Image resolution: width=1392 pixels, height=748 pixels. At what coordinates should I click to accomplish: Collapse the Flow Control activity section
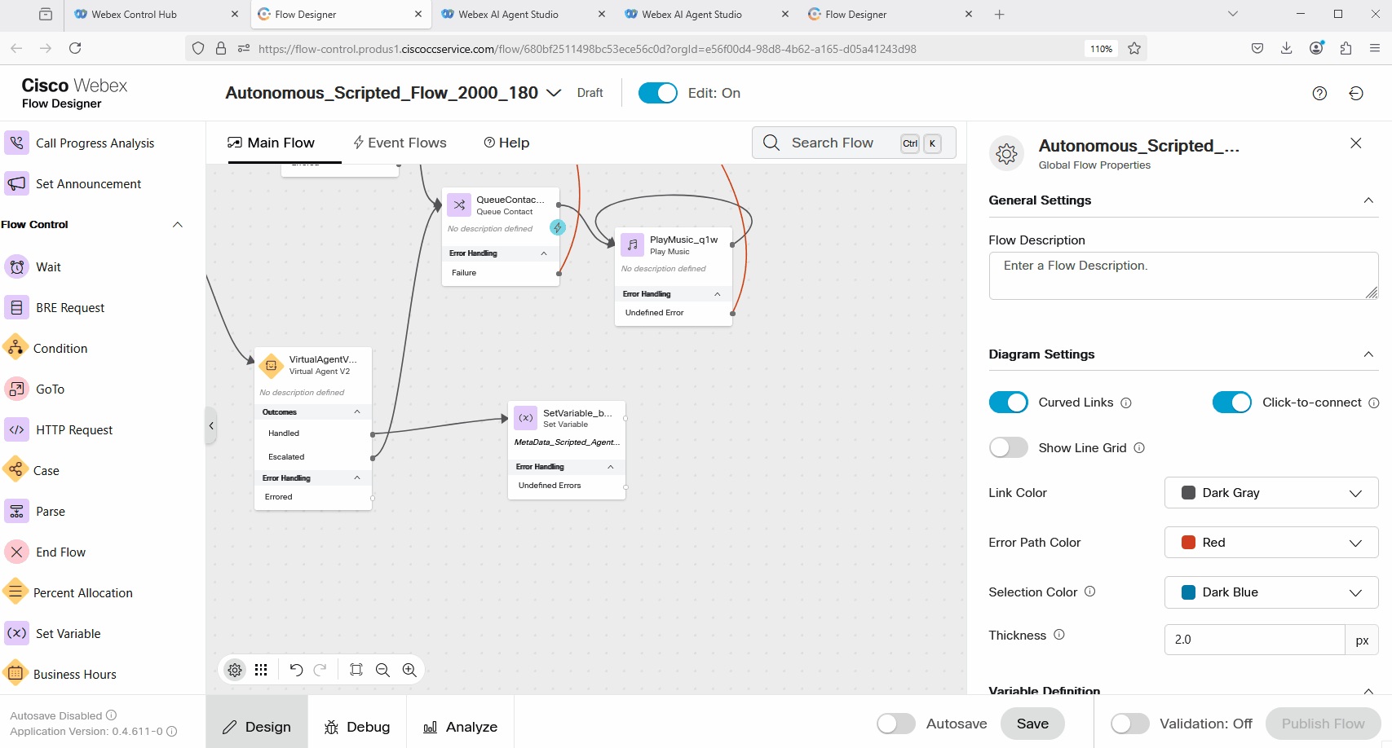pyautogui.click(x=177, y=225)
